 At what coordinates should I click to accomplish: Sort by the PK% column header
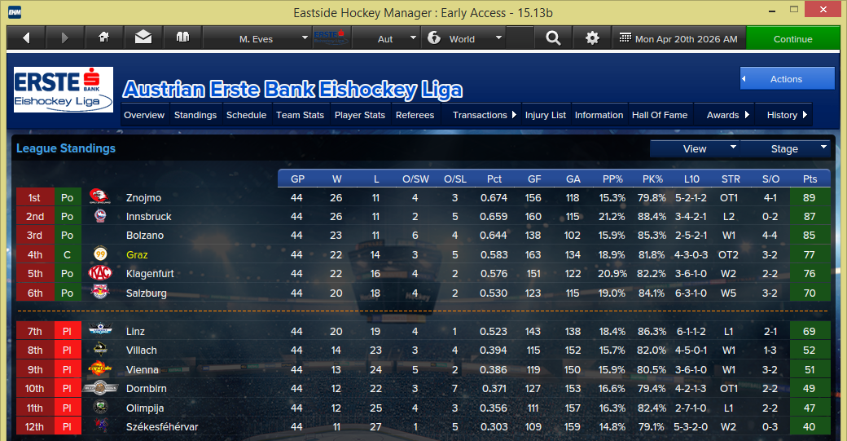point(652,179)
